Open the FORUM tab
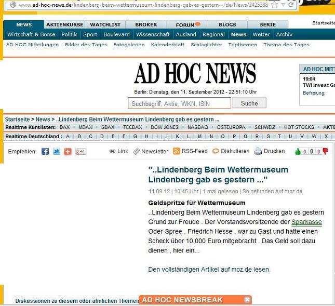Image resolution: width=335 pixels, height=306 pixels. (x=186, y=24)
